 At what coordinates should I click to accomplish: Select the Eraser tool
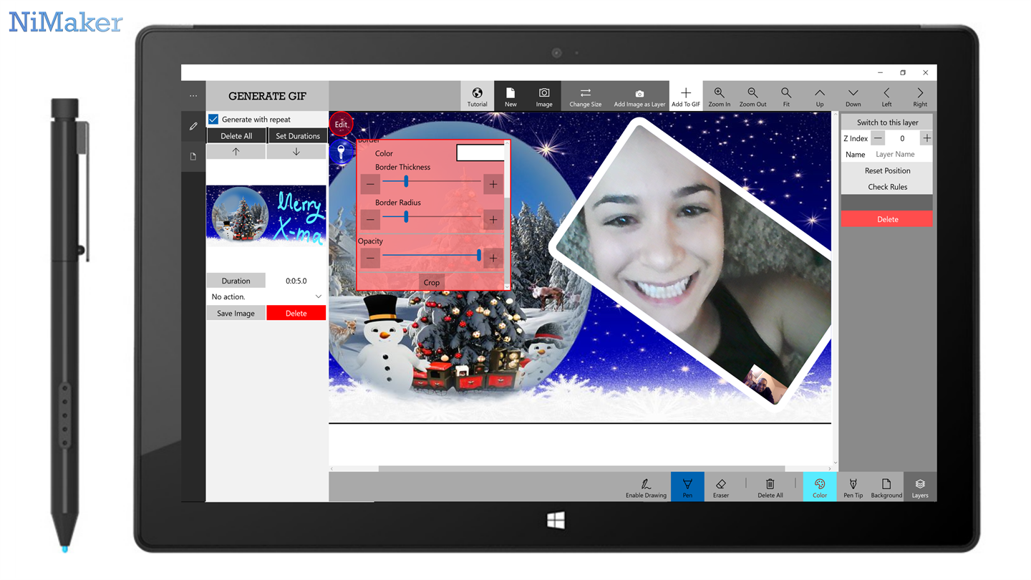(721, 487)
